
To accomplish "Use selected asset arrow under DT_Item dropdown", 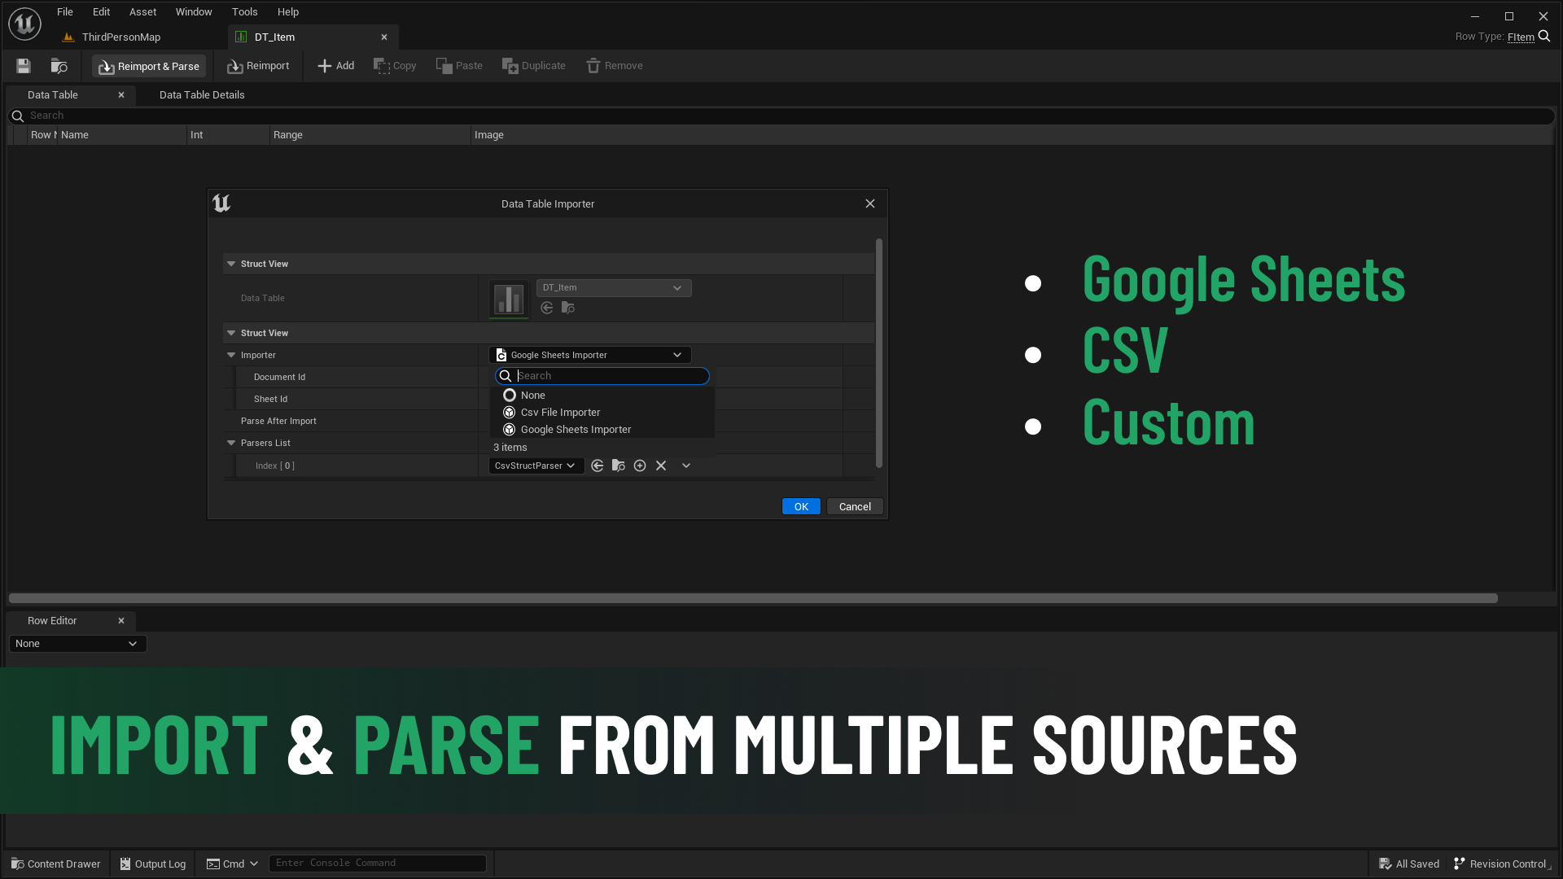I will (x=547, y=308).
